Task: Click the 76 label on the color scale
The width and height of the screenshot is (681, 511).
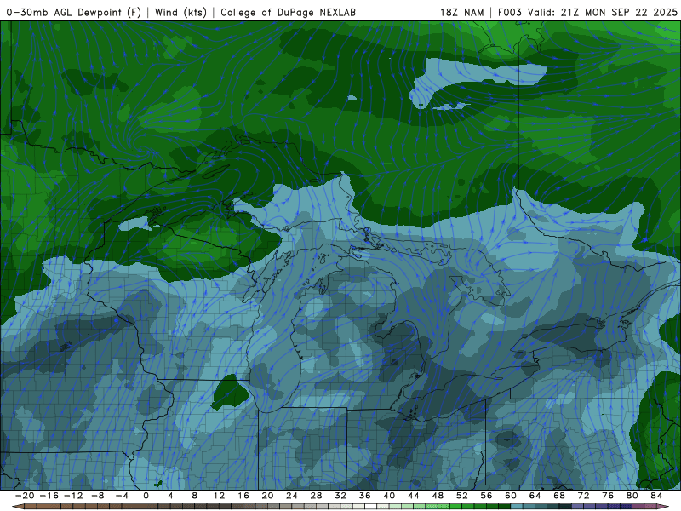Action: coord(608,496)
